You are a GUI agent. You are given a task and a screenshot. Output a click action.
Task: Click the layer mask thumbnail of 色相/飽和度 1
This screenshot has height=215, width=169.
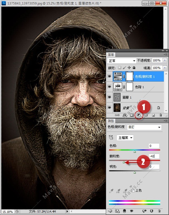coord(129,76)
